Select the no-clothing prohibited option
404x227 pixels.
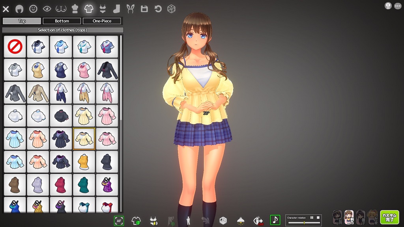tap(15, 47)
